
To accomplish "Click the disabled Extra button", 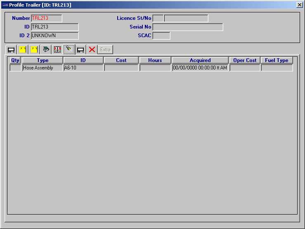I will tap(105, 50).
